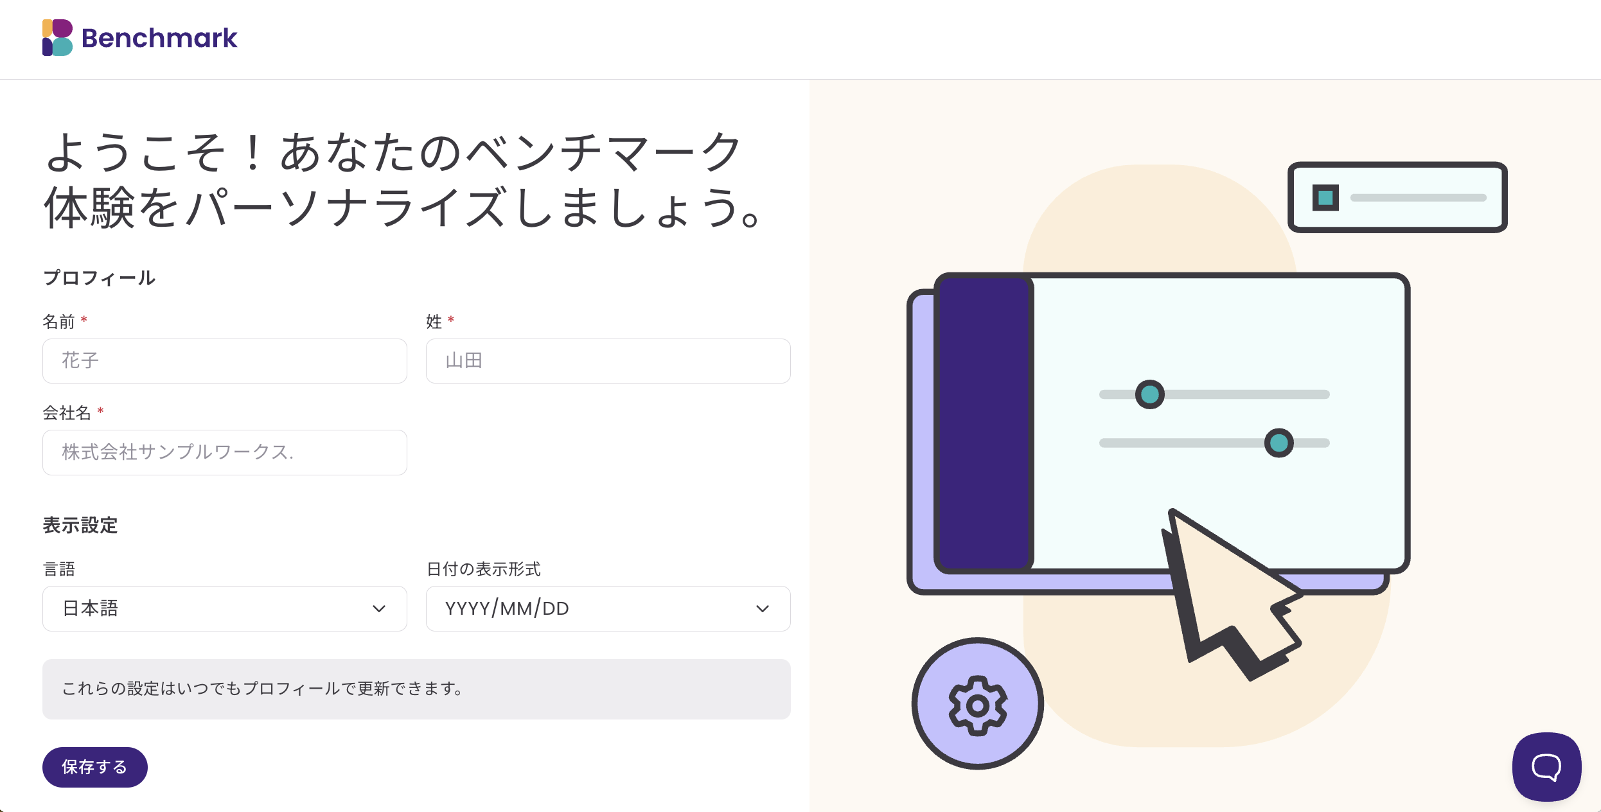The height and width of the screenshot is (812, 1601).
Task: Focus the 会社名 company name field
Action: (225, 452)
